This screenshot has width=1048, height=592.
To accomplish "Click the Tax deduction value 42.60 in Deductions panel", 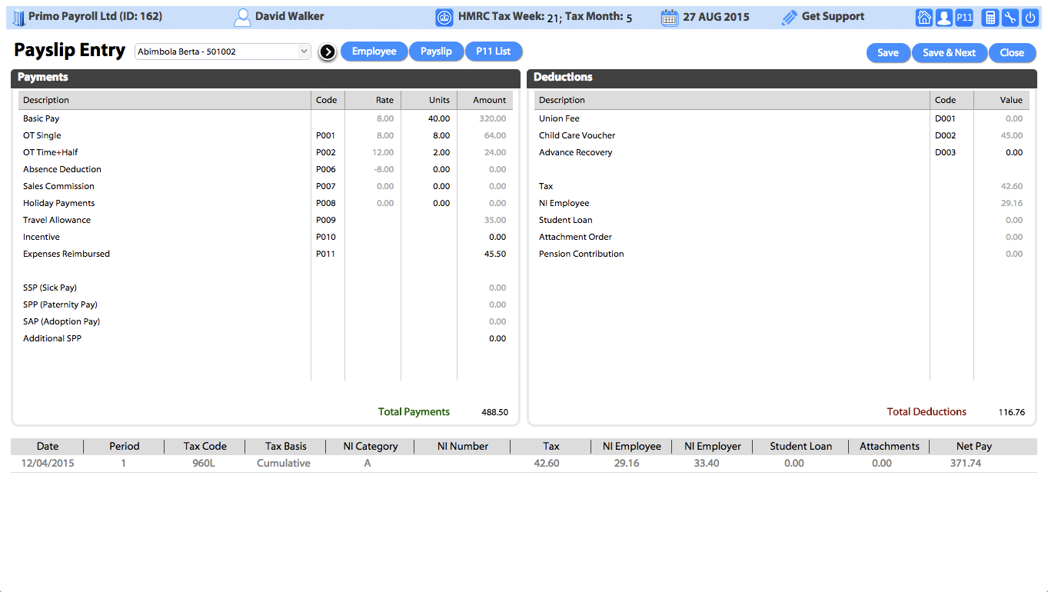I will pos(1012,186).
